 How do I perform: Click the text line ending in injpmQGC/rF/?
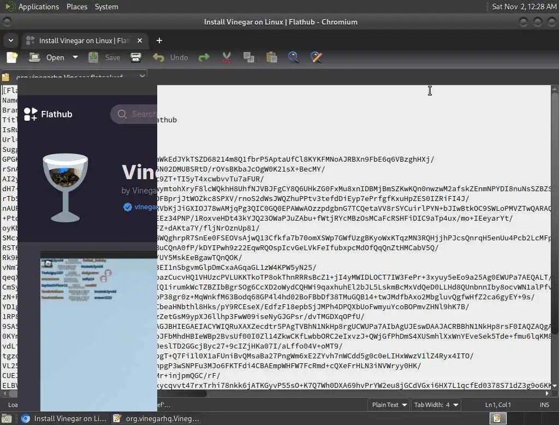coord(188,375)
